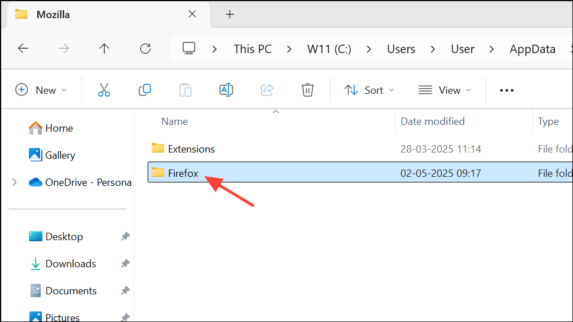The image size is (573, 322).
Task: Click the date 02-05-2025 09:17
Action: [441, 173]
